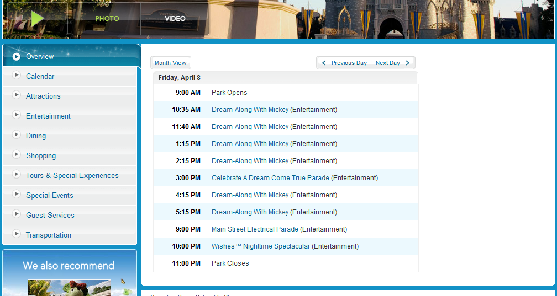Open the 11:40 AM Dream-Along With Mickey link
557x296 pixels.
(x=250, y=127)
